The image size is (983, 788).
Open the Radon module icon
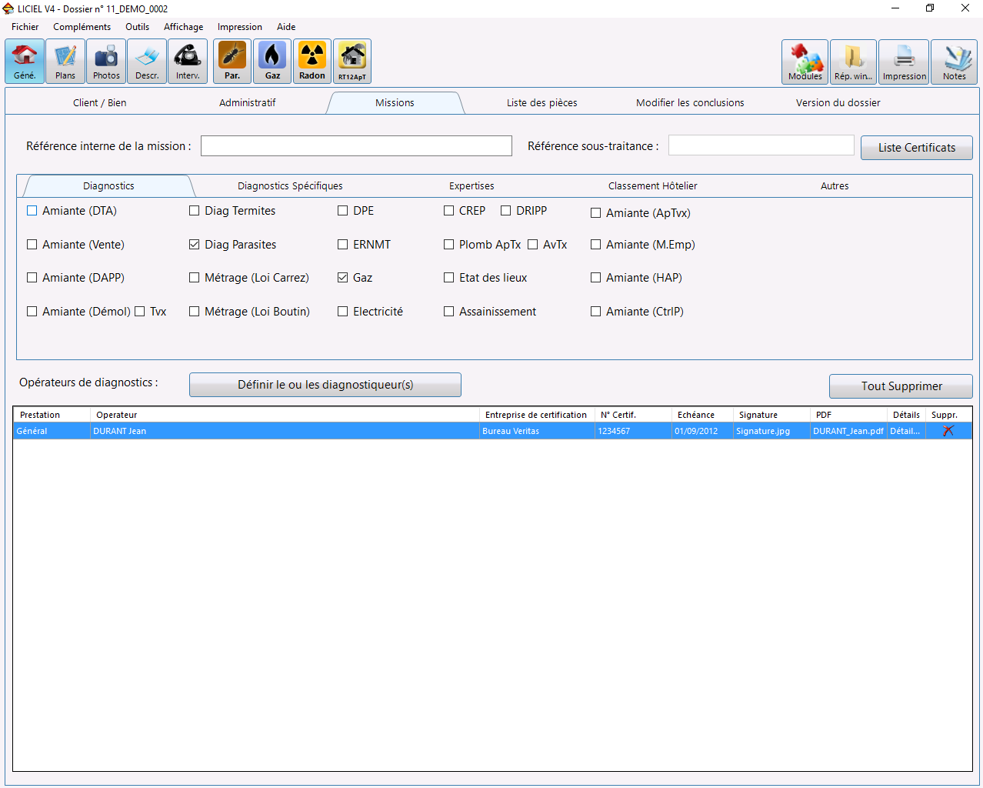pyautogui.click(x=312, y=61)
